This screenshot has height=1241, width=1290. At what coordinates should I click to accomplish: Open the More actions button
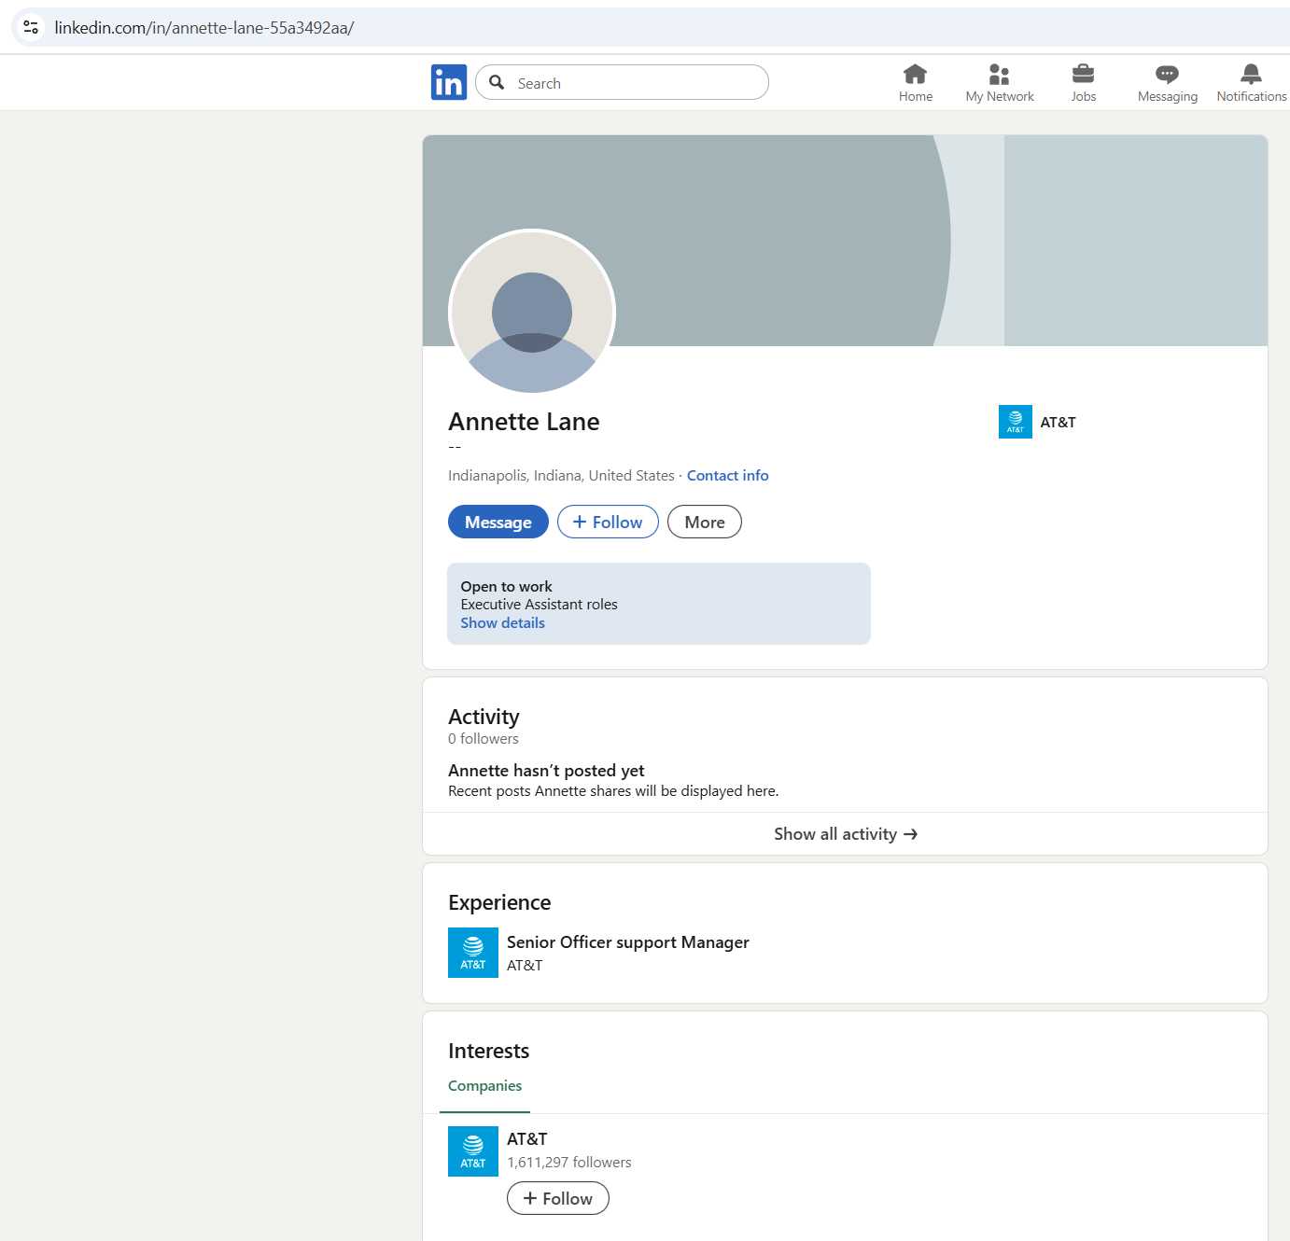tap(705, 522)
